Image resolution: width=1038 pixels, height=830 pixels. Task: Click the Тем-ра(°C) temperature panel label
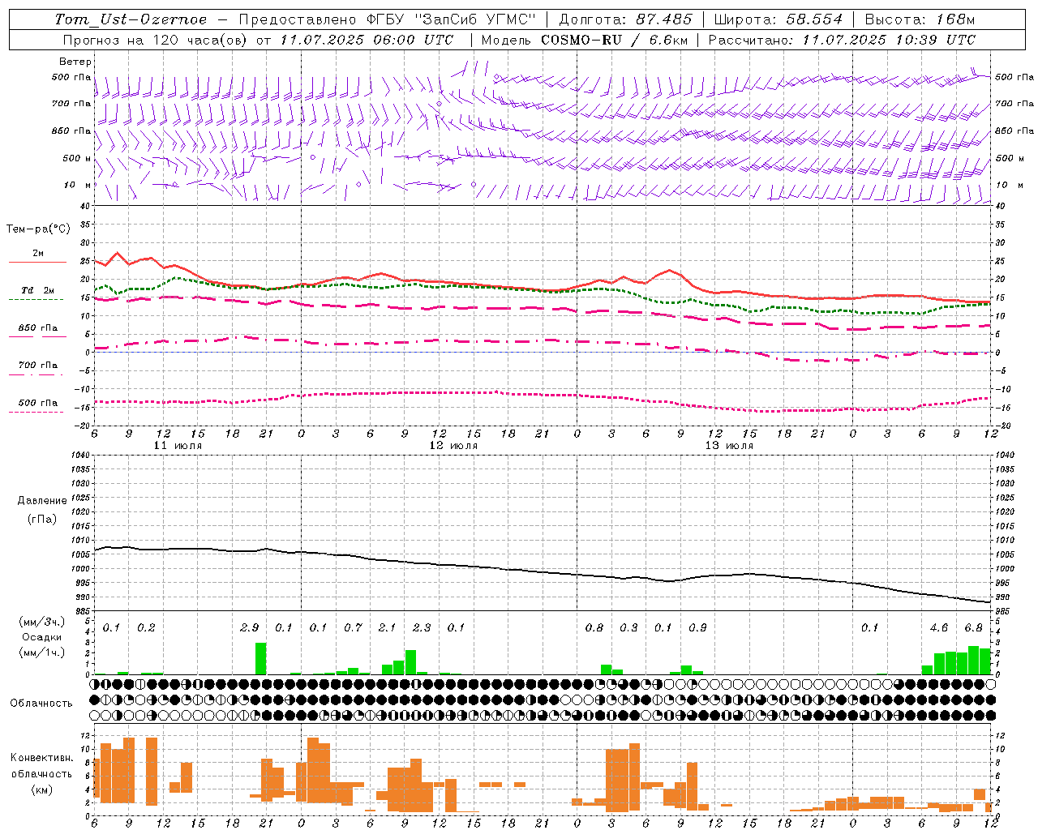38,229
